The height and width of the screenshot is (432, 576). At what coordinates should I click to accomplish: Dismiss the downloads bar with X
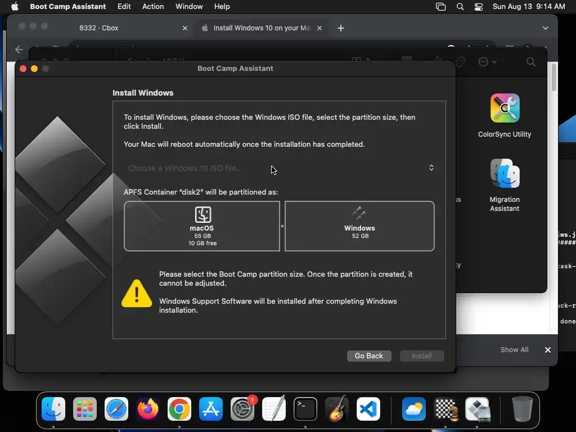point(548,350)
